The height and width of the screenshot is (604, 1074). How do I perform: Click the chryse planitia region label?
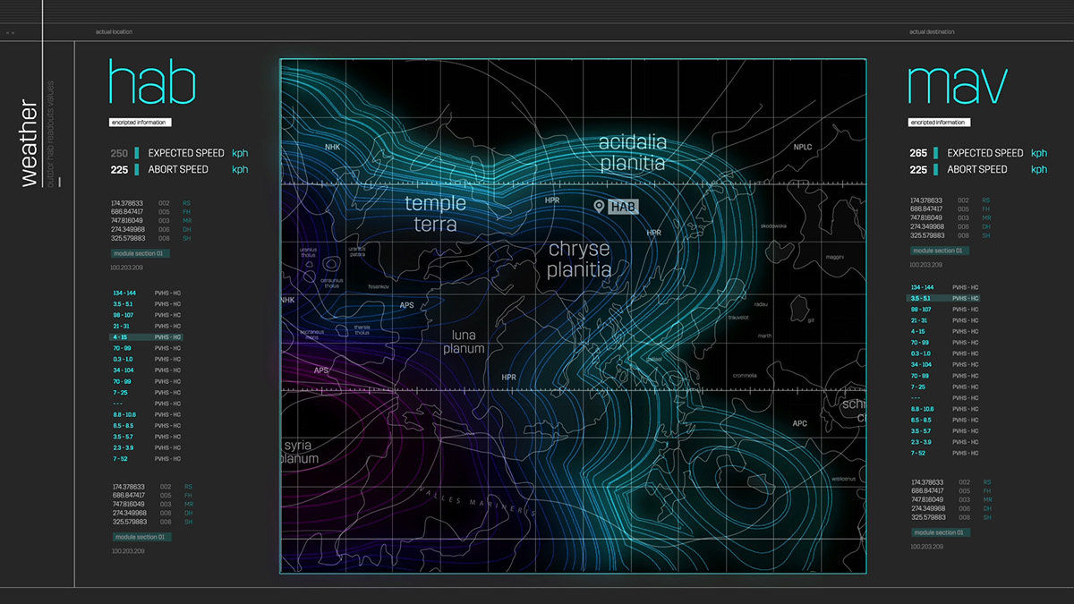pos(579,259)
